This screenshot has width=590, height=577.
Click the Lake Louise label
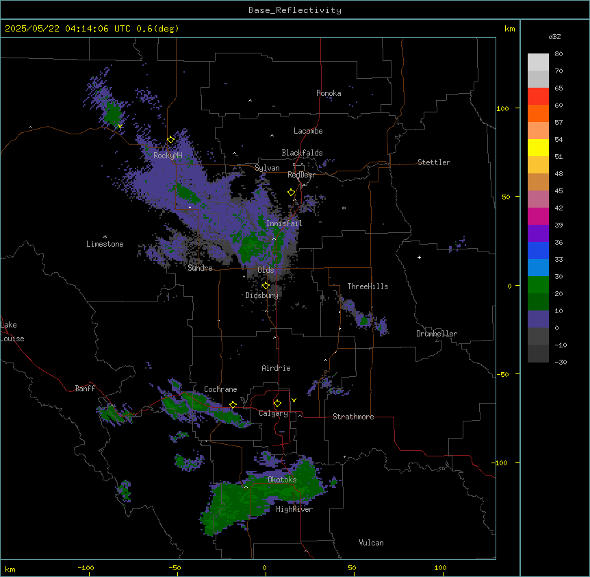click(x=12, y=332)
